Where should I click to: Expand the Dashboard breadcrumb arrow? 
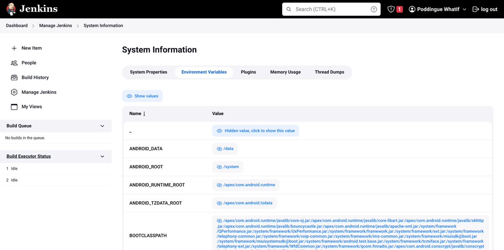(x=34, y=26)
